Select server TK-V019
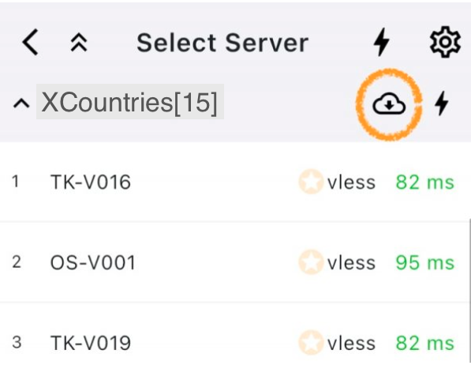The height and width of the screenshot is (369, 471). click(235, 336)
